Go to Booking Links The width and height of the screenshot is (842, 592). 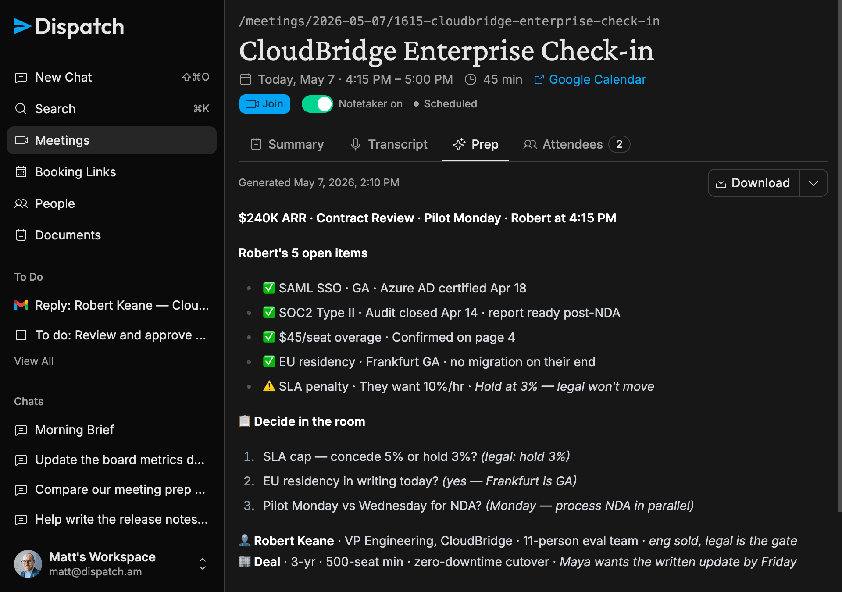(x=112, y=172)
